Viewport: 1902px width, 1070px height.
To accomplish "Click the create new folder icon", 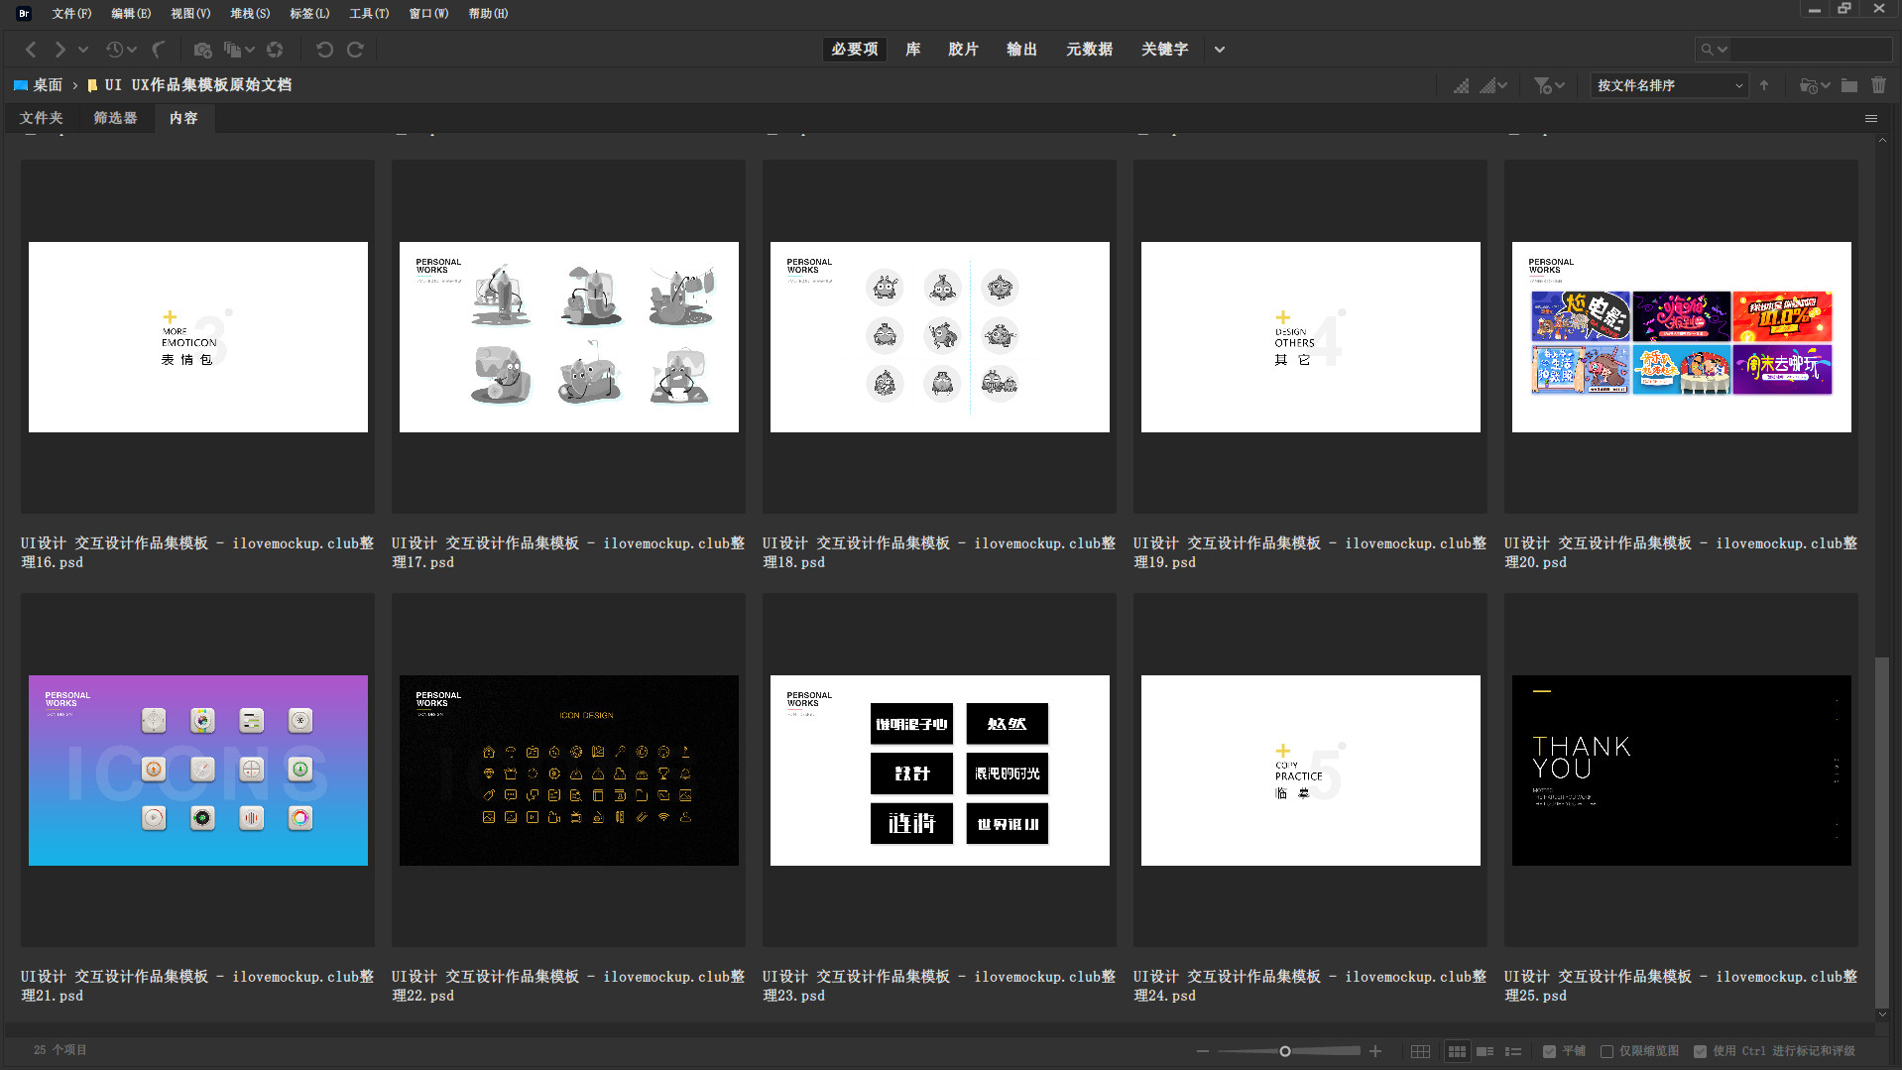I will pyautogui.click(x=1848, y=85).
